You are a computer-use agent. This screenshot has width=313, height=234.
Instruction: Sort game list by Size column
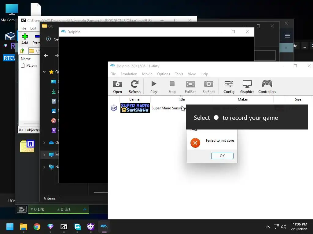tap(298, 99)
